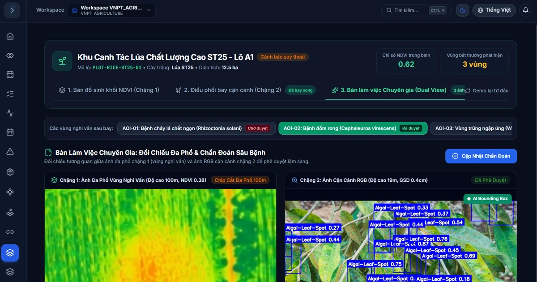Toggle dark mode with the moon icon
Screen dimensions: 537x282
click(x=463, y=10)
